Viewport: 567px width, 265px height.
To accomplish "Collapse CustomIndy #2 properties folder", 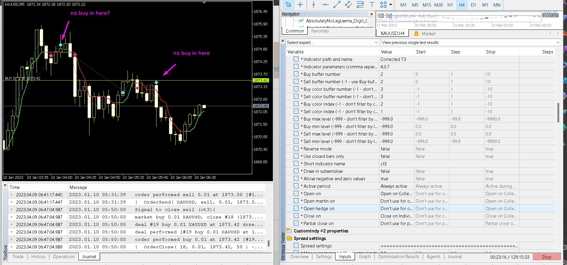I will pyautogui.click(x=289, y=231).
